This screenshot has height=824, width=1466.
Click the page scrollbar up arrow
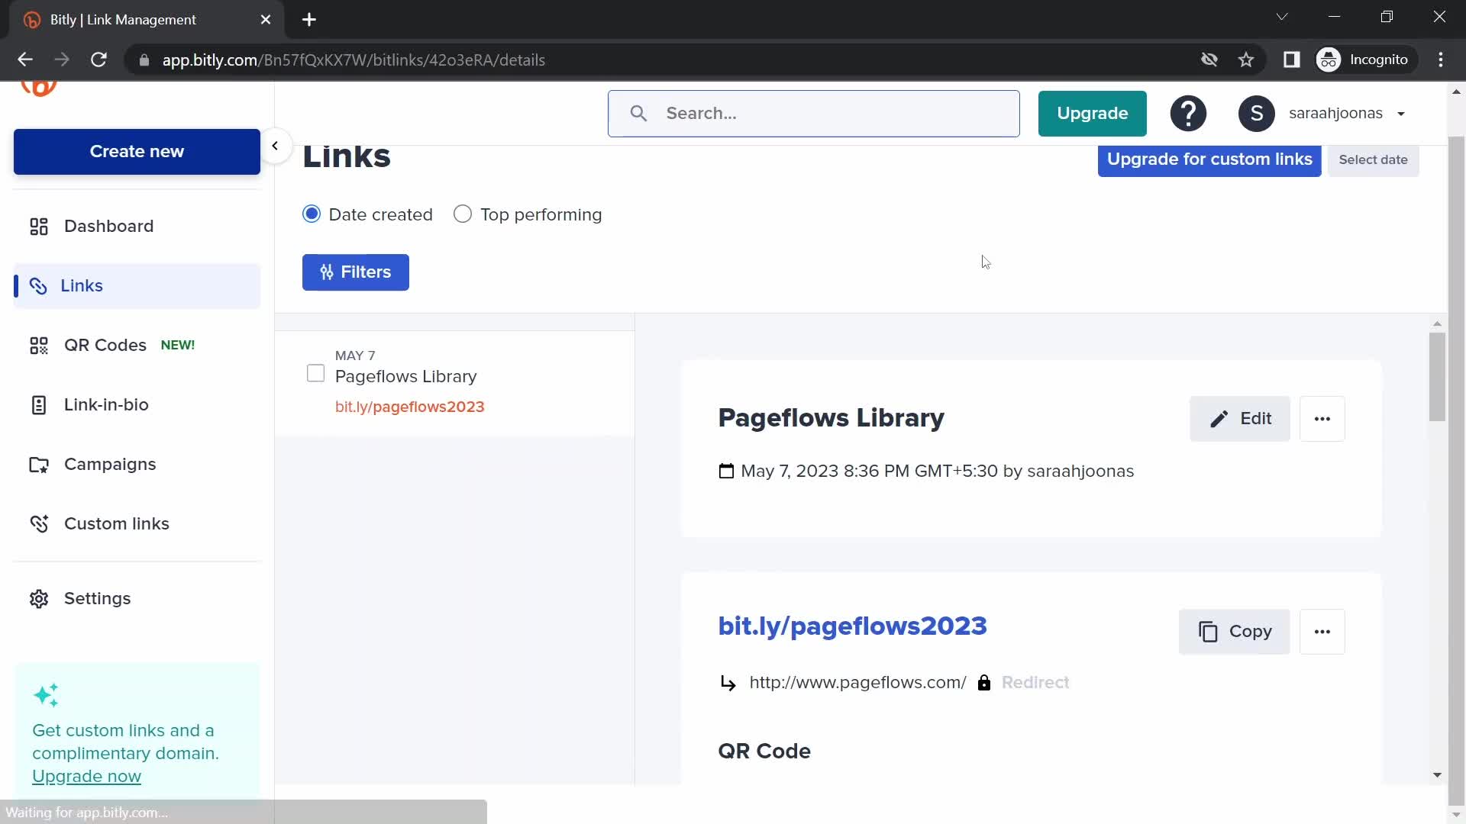[x=1456, y=92]
